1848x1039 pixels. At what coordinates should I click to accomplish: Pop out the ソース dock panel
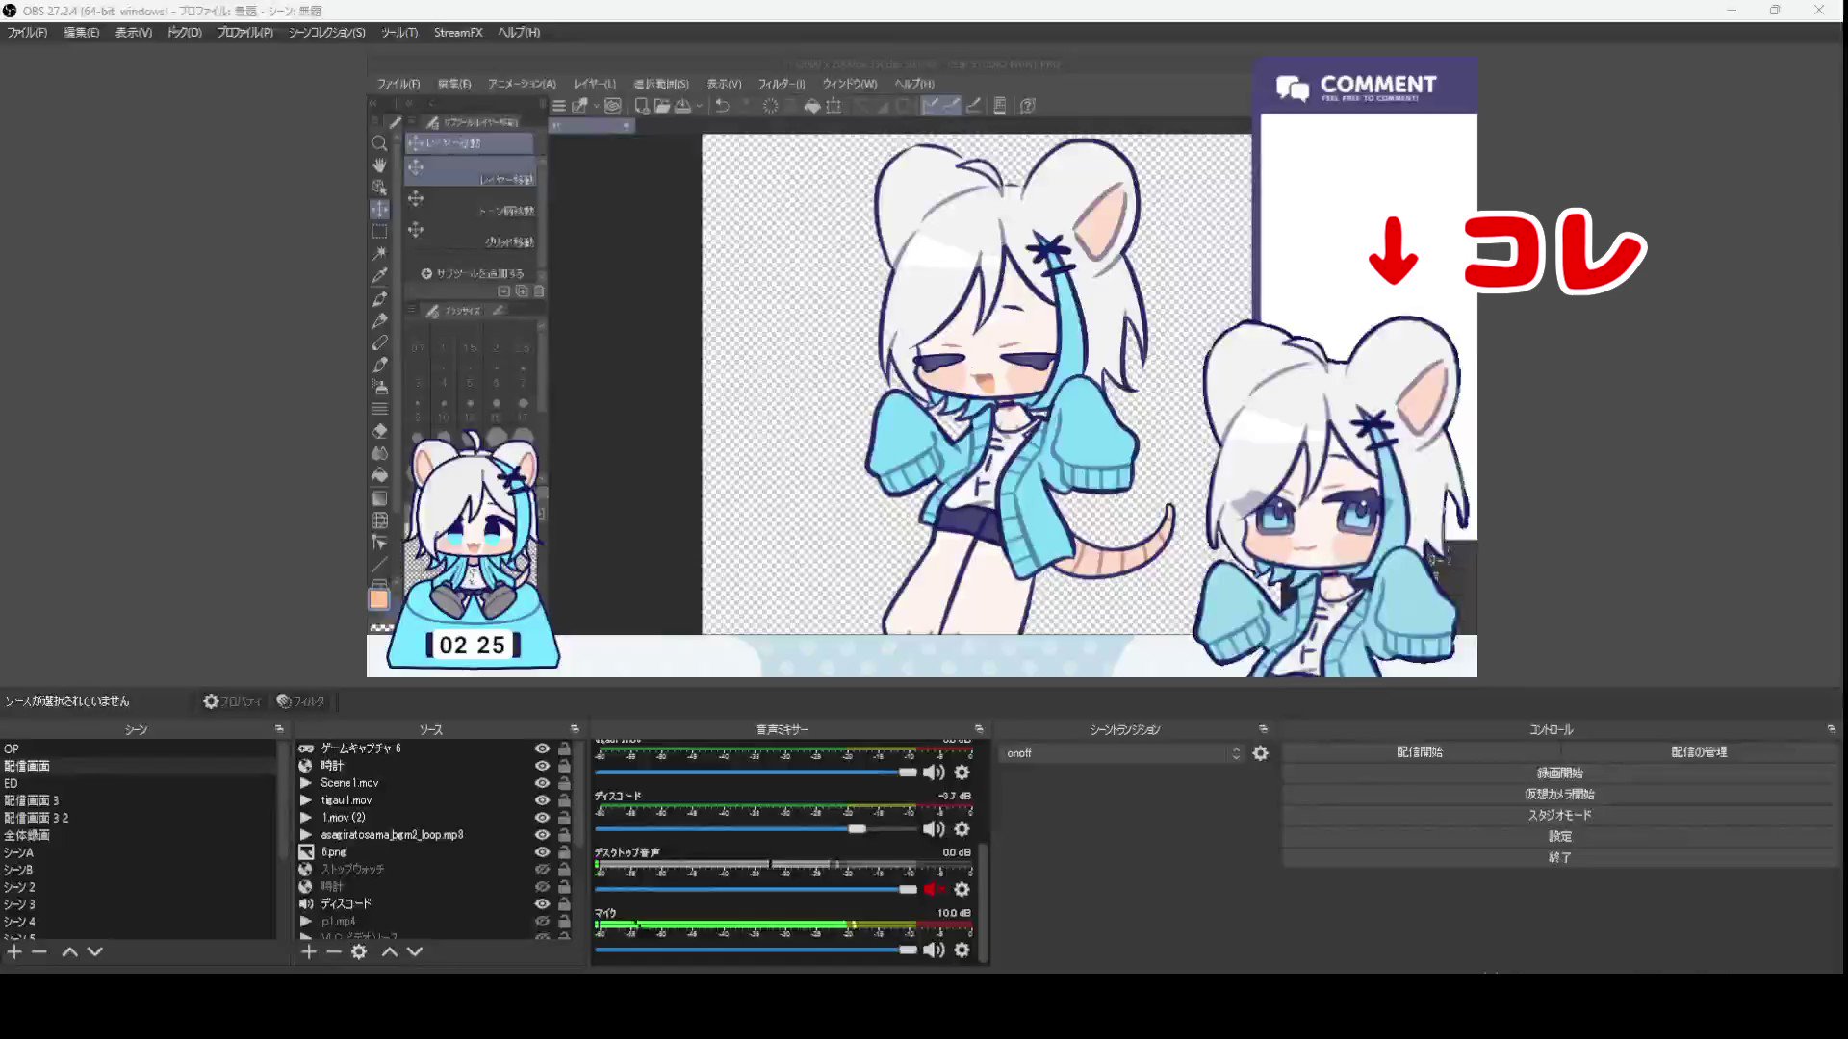pyautogui.click(x=575, y=729)
